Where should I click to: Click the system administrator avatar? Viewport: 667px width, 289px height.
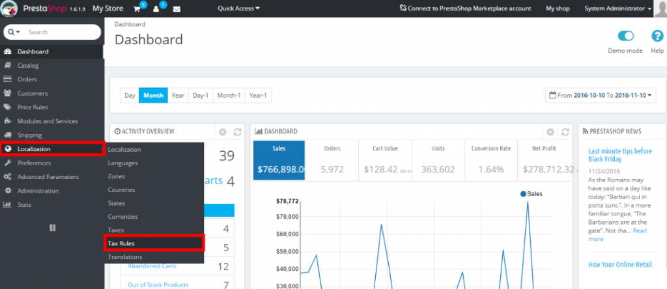click(660, 8)
